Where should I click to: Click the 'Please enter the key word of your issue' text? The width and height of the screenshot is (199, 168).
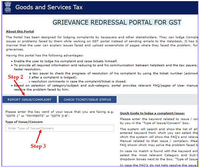tap(60, 114)
